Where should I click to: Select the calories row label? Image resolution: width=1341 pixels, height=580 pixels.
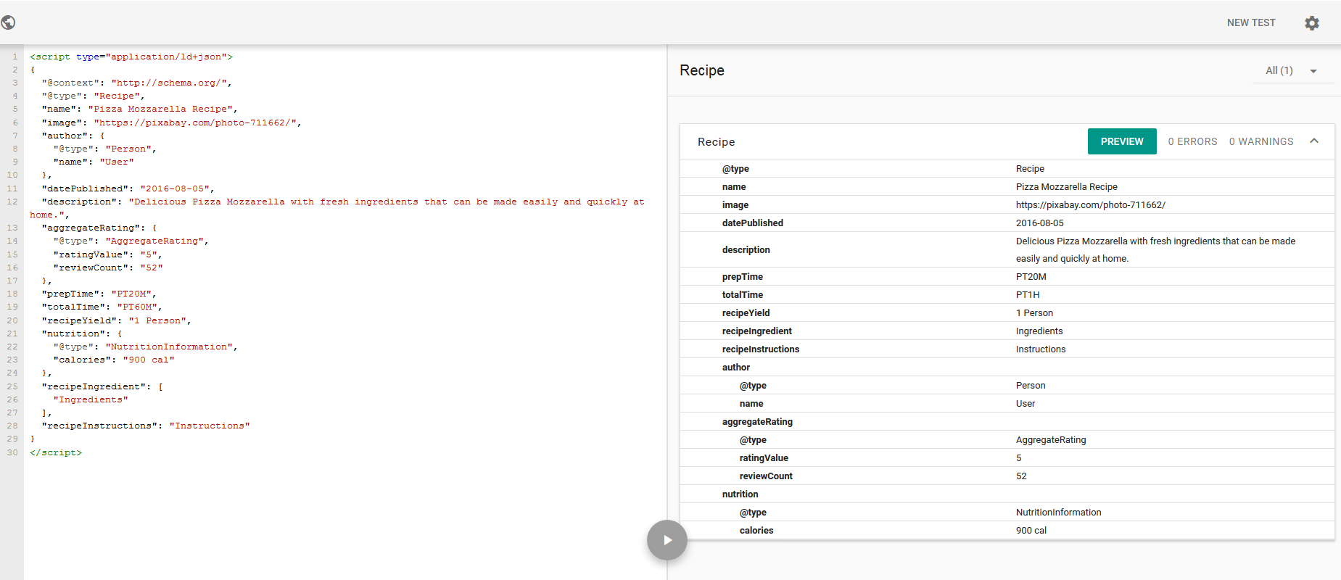[756, 531]
